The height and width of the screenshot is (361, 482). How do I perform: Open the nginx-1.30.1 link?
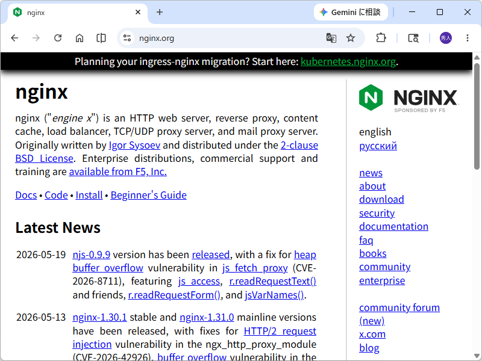(99, 318)
